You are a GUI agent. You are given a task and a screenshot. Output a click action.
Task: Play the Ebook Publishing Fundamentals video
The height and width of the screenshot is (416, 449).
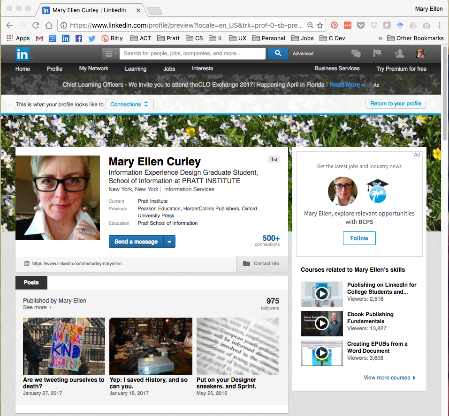(322, 323)
